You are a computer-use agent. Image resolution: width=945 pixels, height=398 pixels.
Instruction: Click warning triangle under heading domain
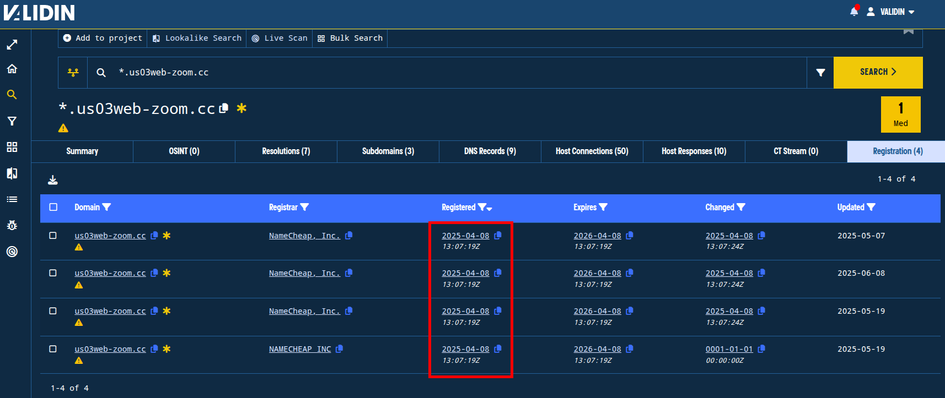(x=63, y=128)
